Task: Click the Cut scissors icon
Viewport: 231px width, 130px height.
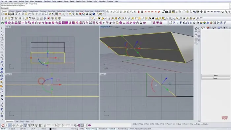Action: [19, 14]
